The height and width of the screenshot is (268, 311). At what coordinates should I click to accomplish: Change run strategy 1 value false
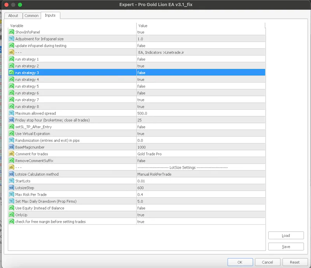pyautogui.click(x=201, y=59)
